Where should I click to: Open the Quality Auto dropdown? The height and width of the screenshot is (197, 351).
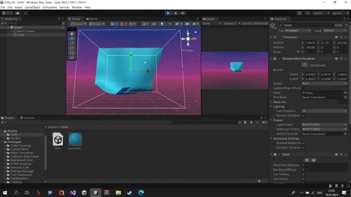coord(324,83)
